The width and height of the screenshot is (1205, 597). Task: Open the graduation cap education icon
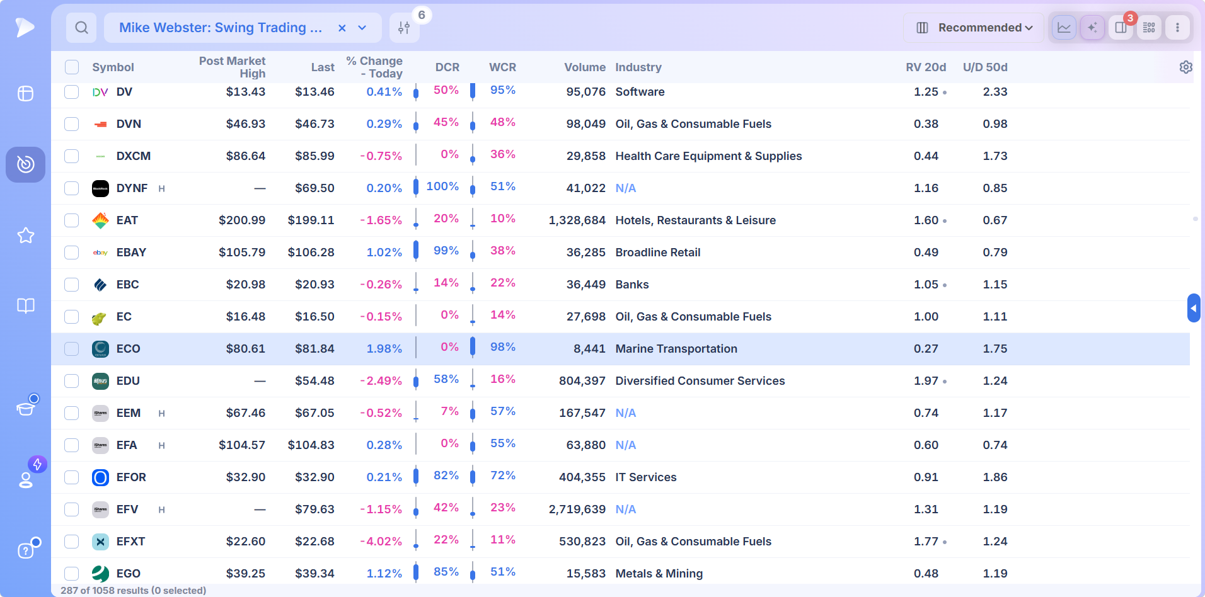click(x=25, y=408)
